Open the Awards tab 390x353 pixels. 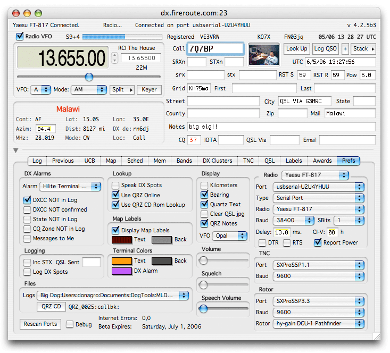322,161
